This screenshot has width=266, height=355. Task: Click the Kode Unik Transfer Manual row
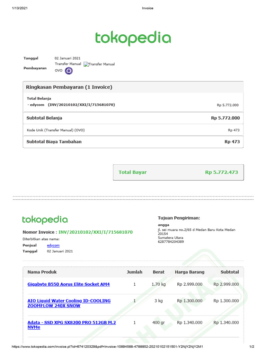pyautogui.click(x=133, y=130)
